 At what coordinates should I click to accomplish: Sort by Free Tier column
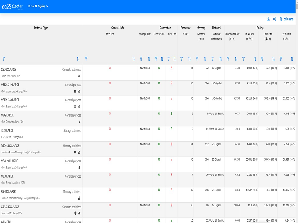pos(134,59)
